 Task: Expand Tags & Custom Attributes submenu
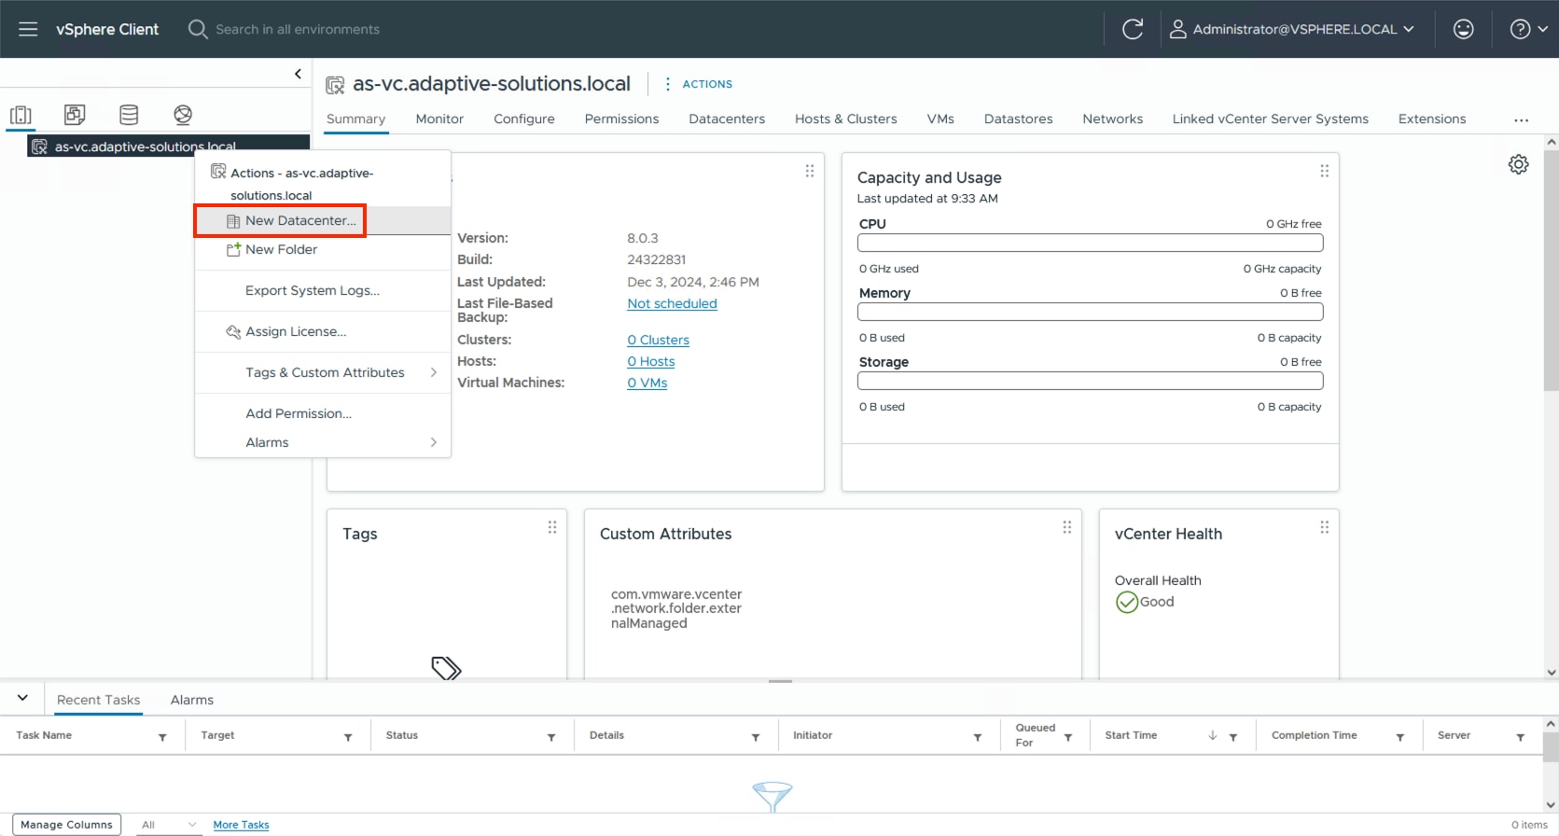point(323,372)
